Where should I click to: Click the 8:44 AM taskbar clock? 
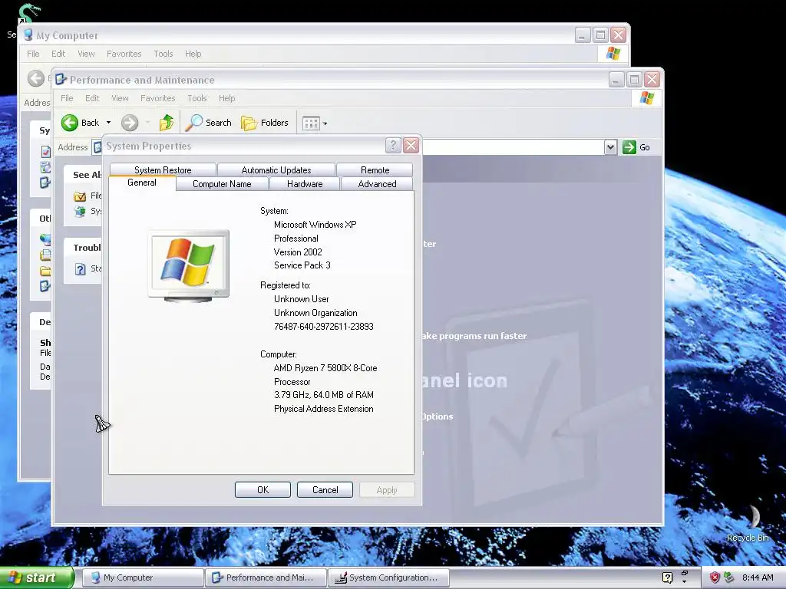point(758,577)
